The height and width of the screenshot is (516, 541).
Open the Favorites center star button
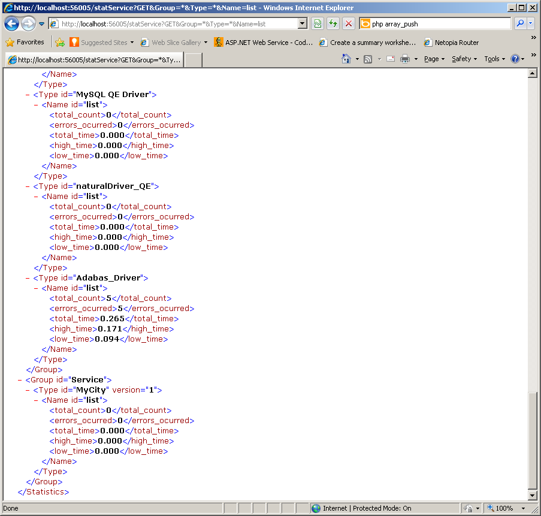[x=25, y=42]
